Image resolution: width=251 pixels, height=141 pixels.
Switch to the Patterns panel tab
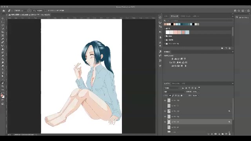click(x=196, y=16)
